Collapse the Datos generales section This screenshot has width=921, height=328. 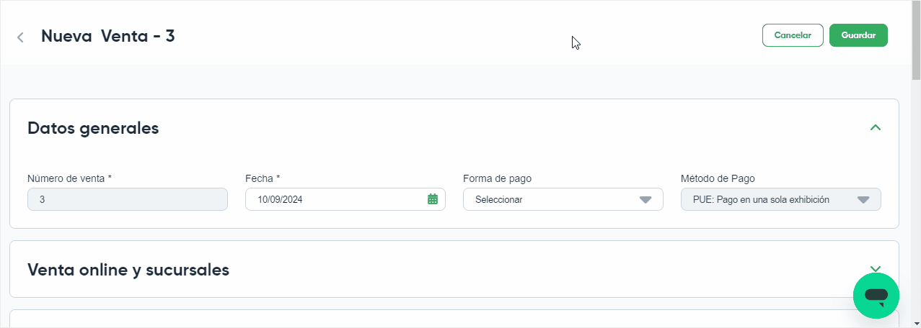pos(876,128)
